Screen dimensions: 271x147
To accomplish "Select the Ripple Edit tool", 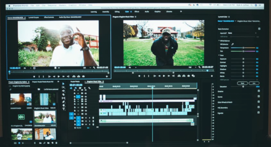I will pyautogui.click(x=63, y=91).
